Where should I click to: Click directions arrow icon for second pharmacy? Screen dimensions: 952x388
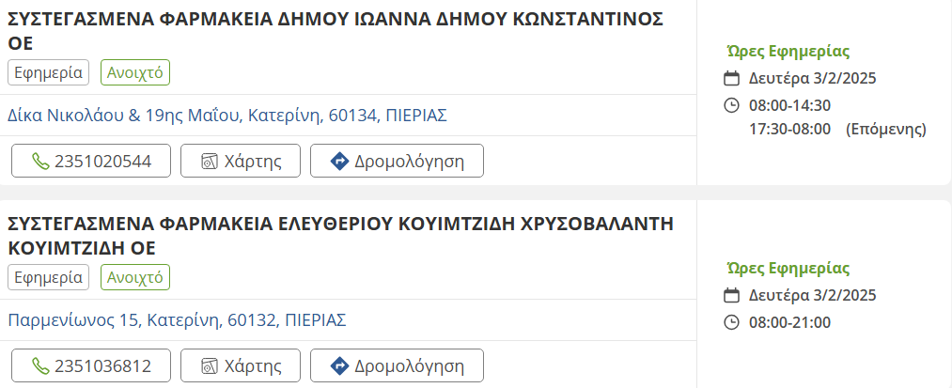(339, 365)
